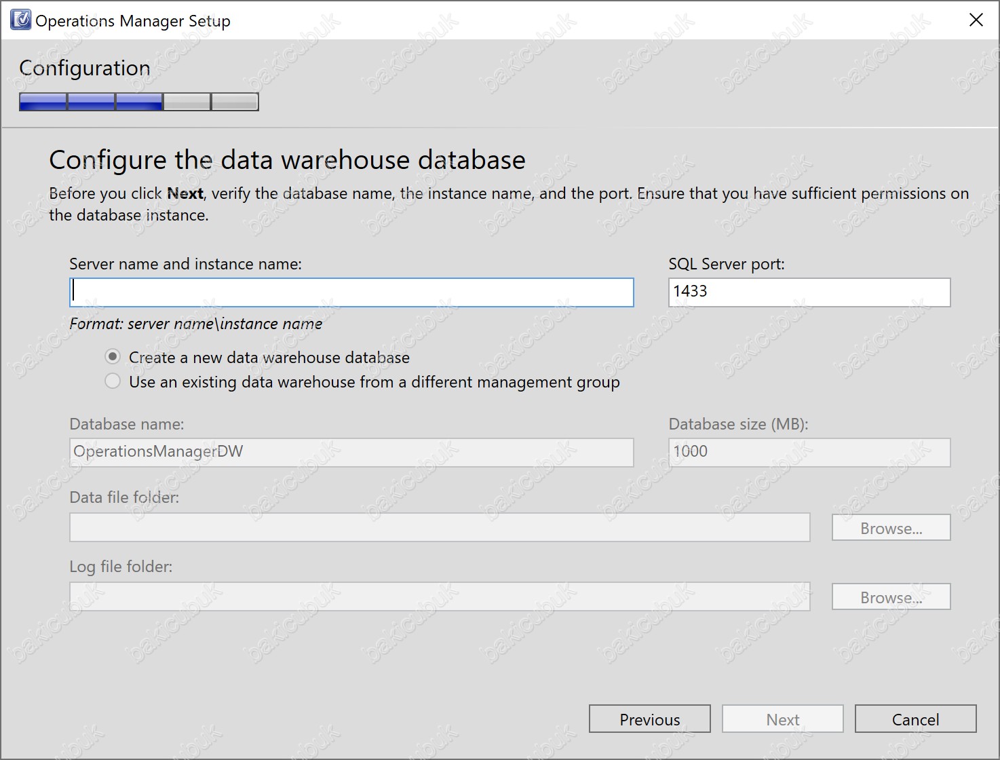Click the Data file folder text box
Screen dimensions: 1000x760
coord(440,527)
